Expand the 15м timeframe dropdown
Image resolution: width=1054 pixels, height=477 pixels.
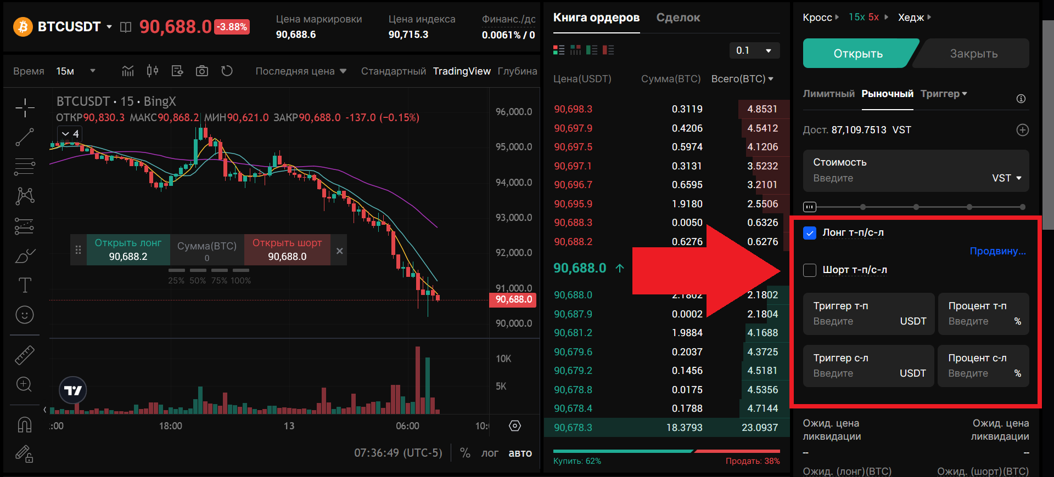(x=76, y=71)
